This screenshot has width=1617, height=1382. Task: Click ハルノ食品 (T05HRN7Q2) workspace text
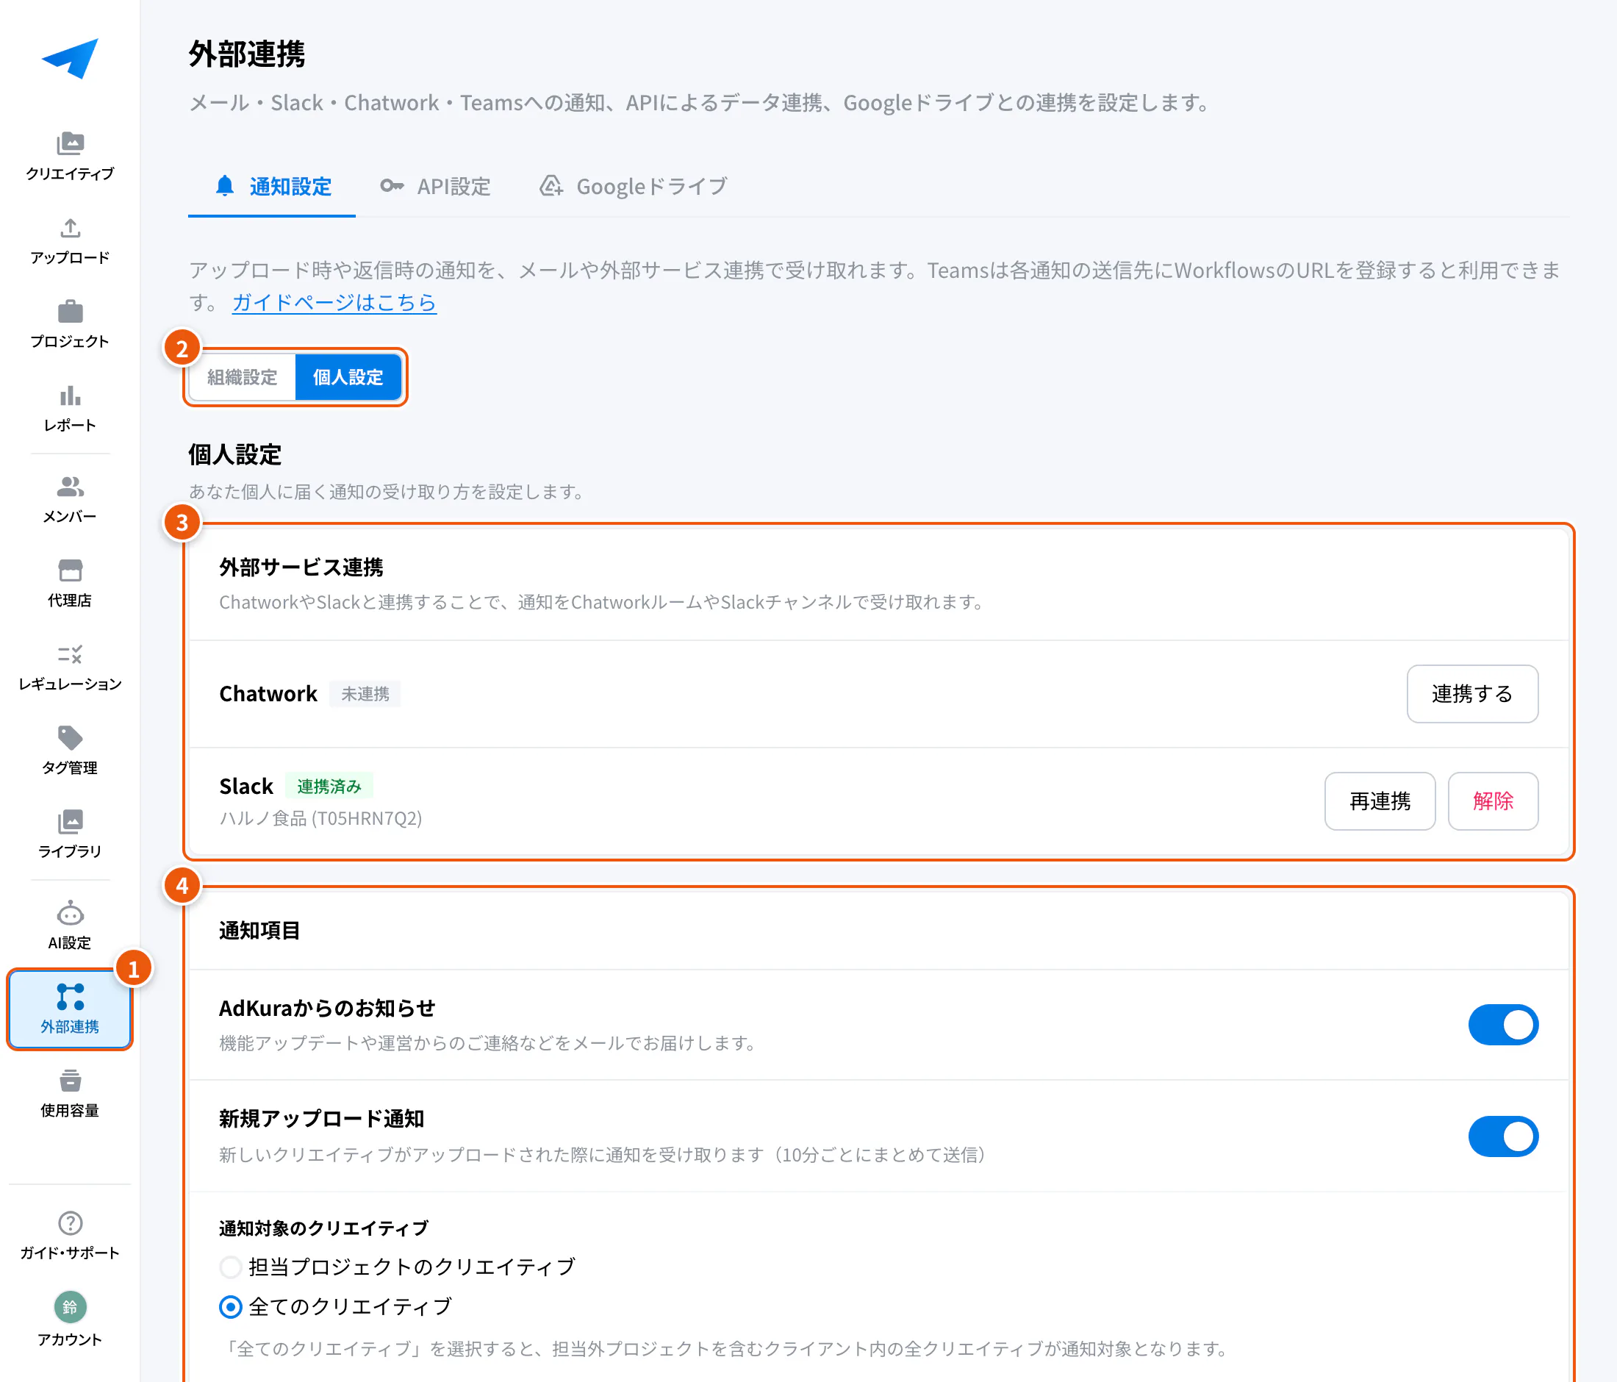320,819
